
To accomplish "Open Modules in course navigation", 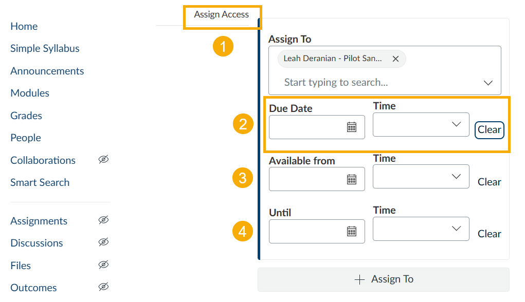I will point(30,93).
